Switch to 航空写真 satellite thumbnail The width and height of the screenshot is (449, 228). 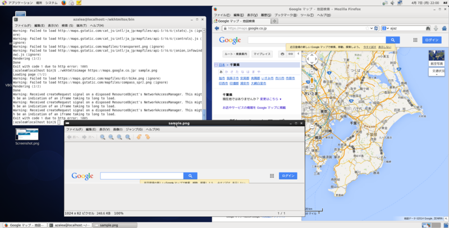[x=437, y=58]
